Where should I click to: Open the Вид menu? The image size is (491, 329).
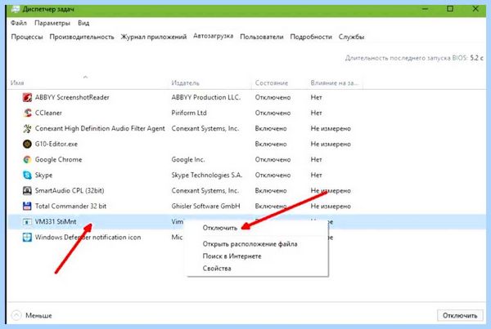[83, 23]
